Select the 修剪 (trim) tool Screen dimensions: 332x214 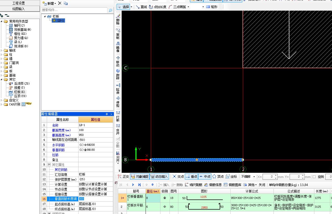pyautogui.click(x=118, y=102)
